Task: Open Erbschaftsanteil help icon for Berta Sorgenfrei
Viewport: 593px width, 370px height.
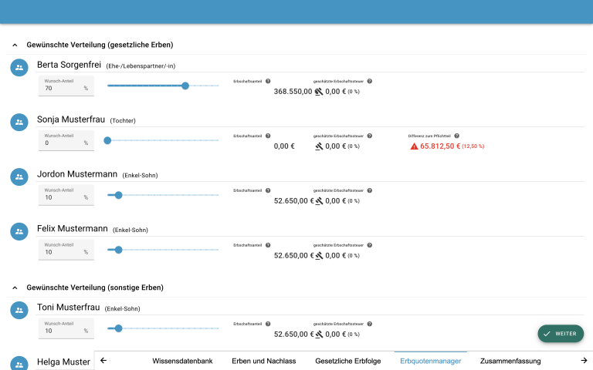Action: (268, 81)
